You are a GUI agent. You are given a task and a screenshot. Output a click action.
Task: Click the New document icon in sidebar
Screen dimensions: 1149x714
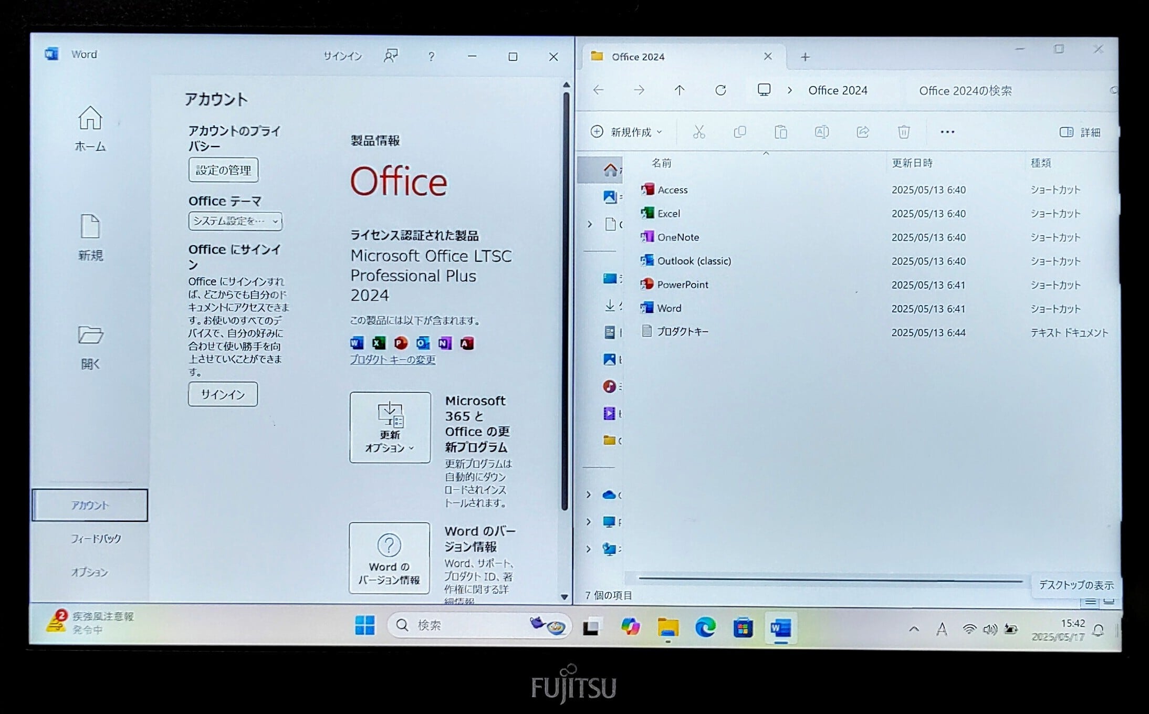coord(90,227)
